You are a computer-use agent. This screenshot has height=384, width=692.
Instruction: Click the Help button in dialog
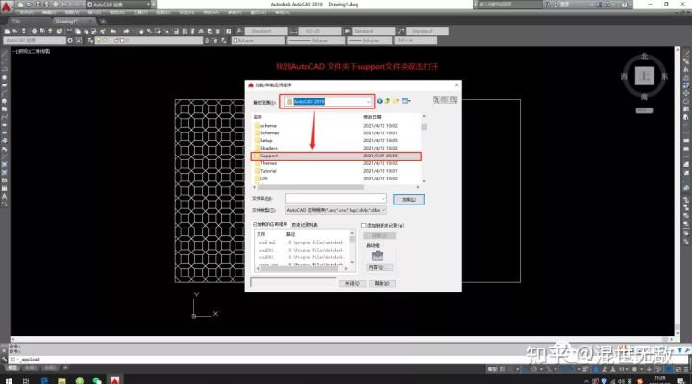pyautogui.click(x=382, y=284)
